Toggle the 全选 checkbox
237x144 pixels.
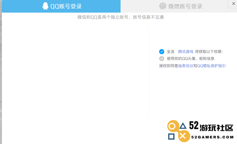(x=162, y=52)
